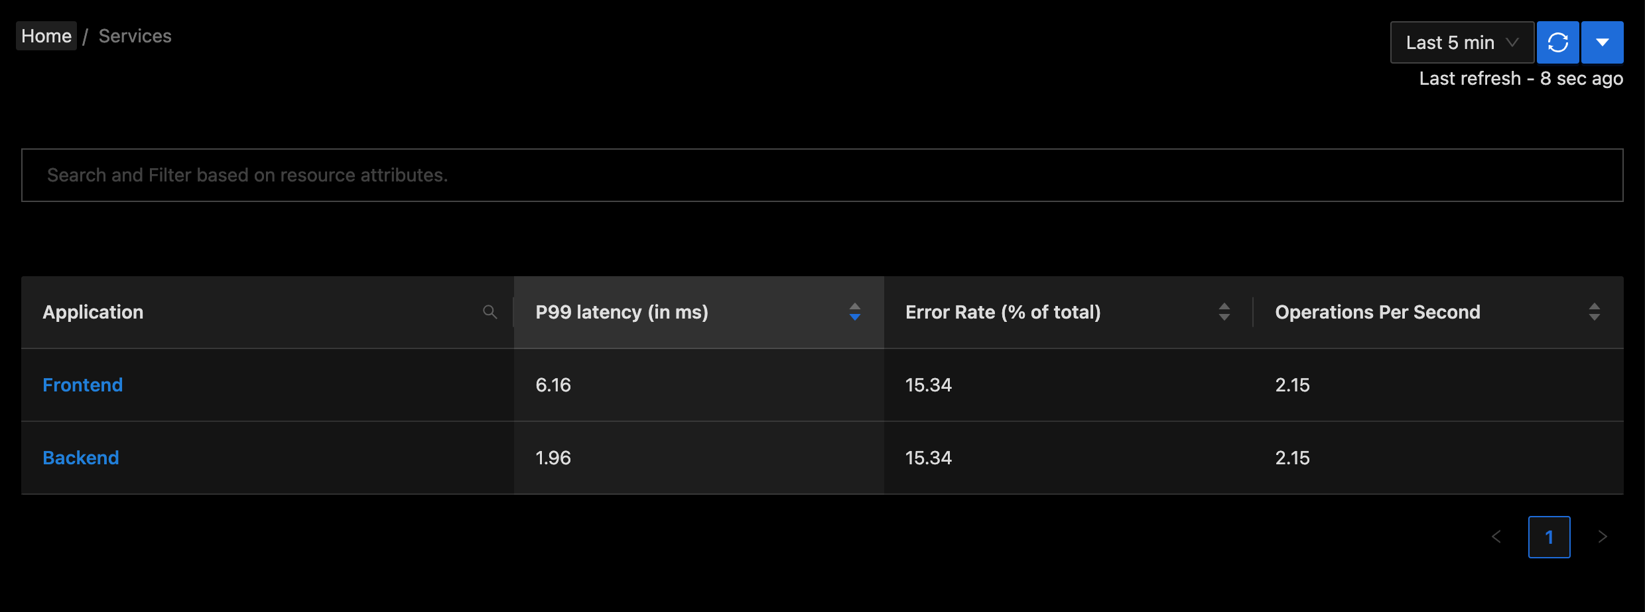Open the Backend service details
1645x612 pixels.
tap(80, 457)
